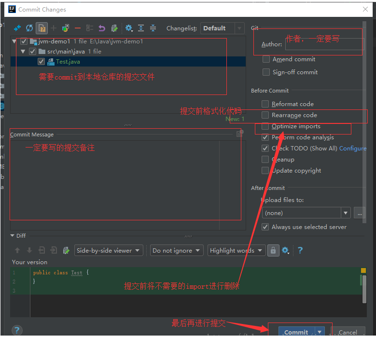Image resolution: width=376 pixels, height=337 pixels.
Task: Toggle the lock icon in Diff toolbar
Action: click(273, 250)
